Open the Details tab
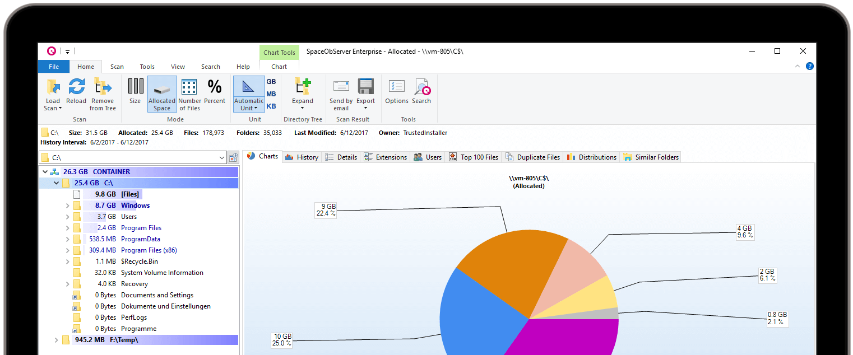The height and width of the screenshot is (355, 853). coord(341,157)
